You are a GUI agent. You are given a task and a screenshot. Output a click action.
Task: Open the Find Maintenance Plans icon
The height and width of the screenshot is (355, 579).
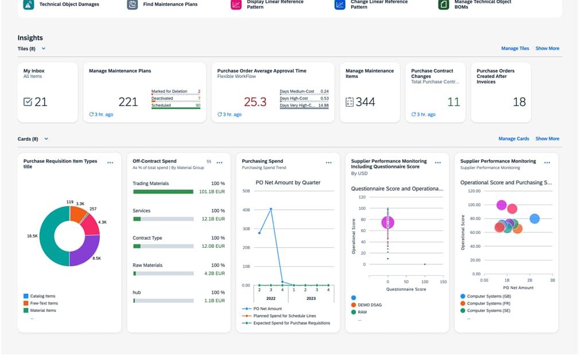pos(132,5)
